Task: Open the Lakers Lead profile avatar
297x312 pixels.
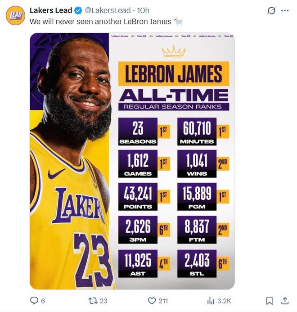Action: coord(15,15)
